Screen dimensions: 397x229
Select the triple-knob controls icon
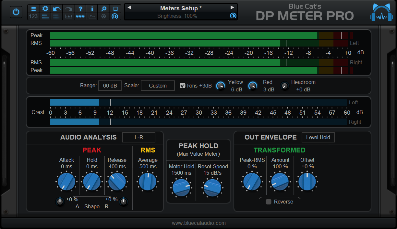pyautogui.click(x=80, y=16)
